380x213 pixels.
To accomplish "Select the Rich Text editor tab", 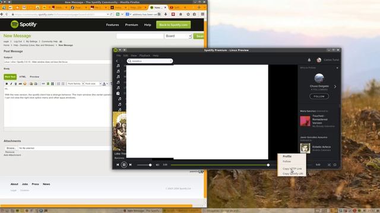I will [10, 76].
